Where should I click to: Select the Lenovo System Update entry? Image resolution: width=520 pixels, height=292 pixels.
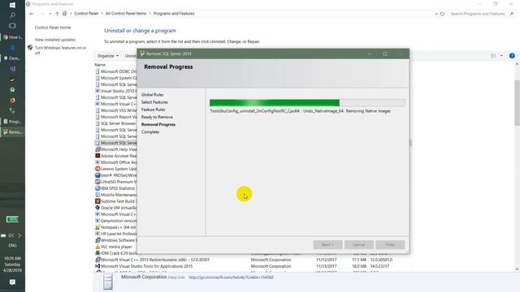[115, 169]
